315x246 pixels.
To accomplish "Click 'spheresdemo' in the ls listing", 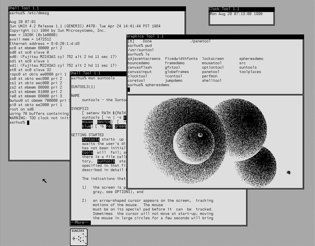I will pyautogui.click(x=251, y=59).
